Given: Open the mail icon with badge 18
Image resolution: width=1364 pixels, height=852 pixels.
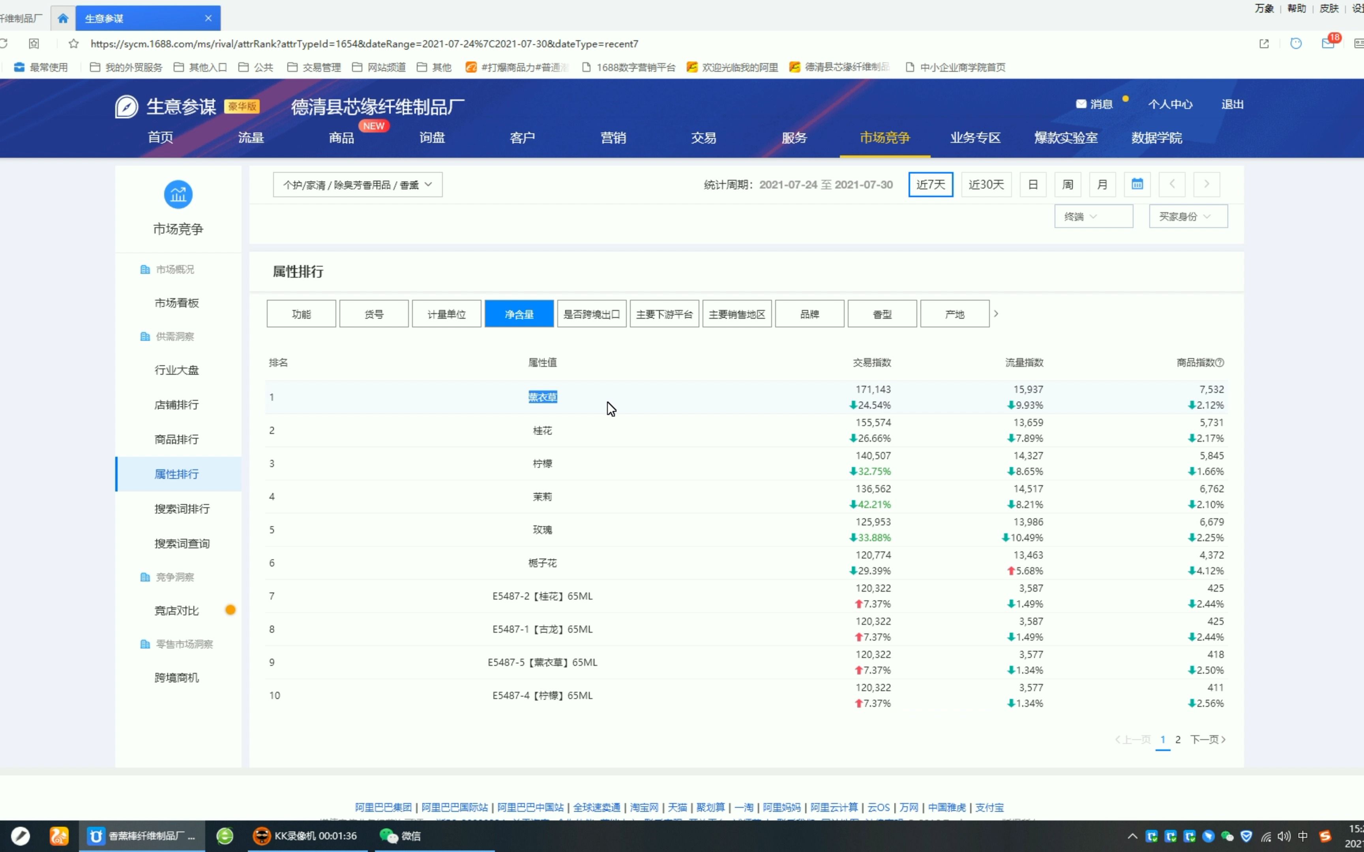Looking at the screenshot, I should 1328,43.
